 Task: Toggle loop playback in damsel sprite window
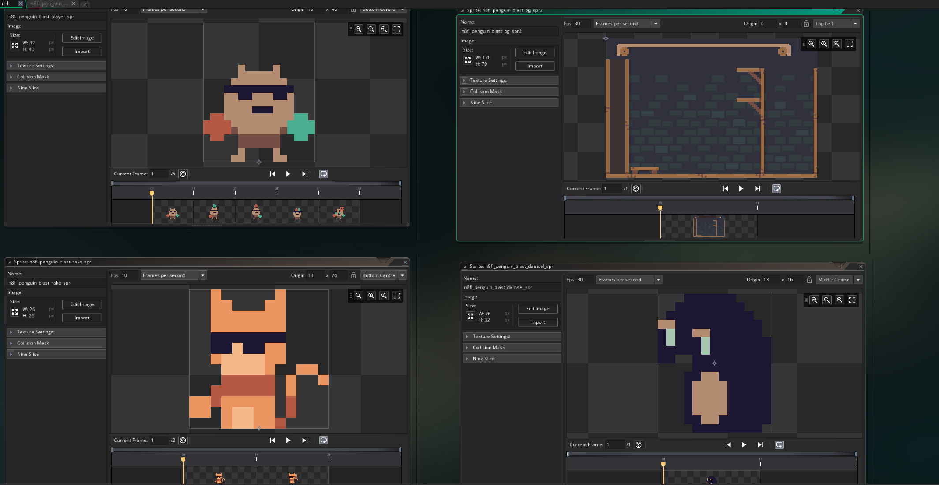(x=779, y=444)
